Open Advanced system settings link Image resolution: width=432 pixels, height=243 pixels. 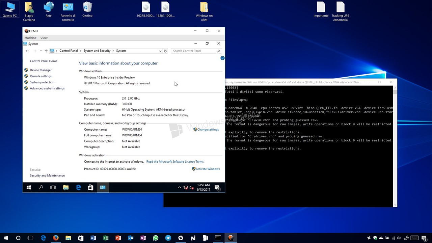click(x=47, y=88)
